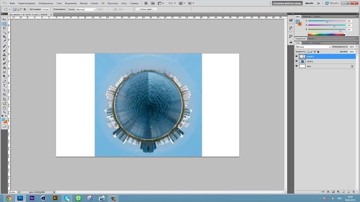Click the Уточн. край button
The width and height of the screenshot is (360, 202).
(146, 10)
